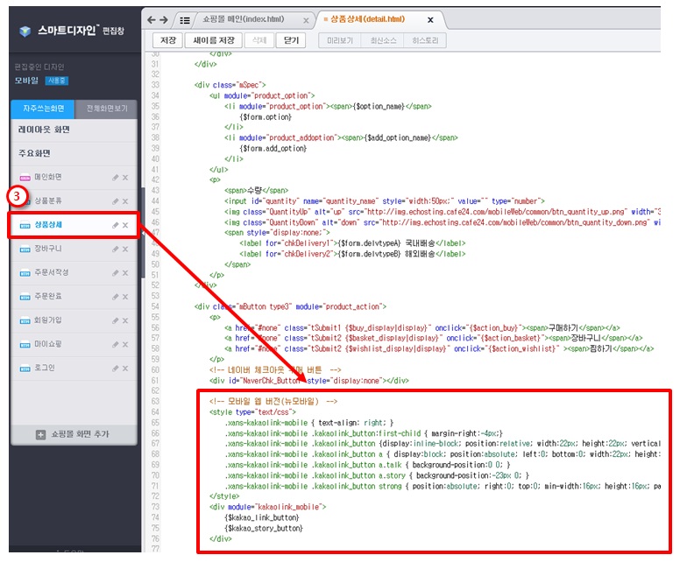Remove 메인화면 with X icon
The image size is (680, 562).
pos(125,177)
